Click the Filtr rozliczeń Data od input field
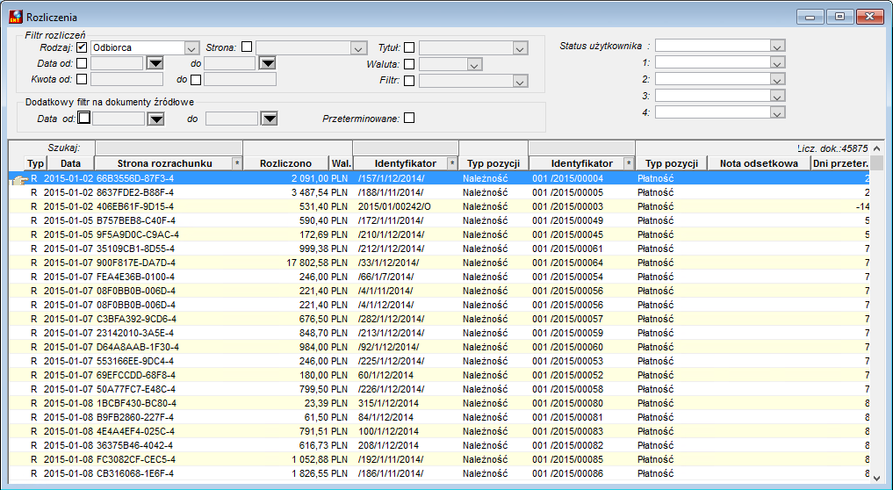Screen dimensions: 893x490 coord(117,63)
